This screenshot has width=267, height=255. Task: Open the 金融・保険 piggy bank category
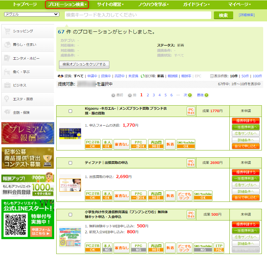coord(28,112)
